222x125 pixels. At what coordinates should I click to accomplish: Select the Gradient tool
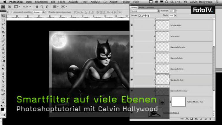point(3,61)
